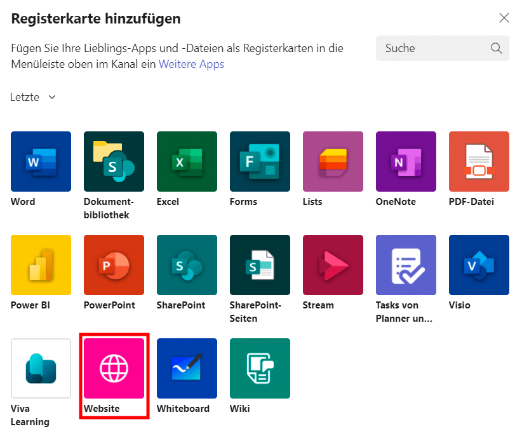Open the OneNote app tile
Image resolution: width=522 pixels, height=436 pixels.
pyautogui.click(x=406, y=161)
